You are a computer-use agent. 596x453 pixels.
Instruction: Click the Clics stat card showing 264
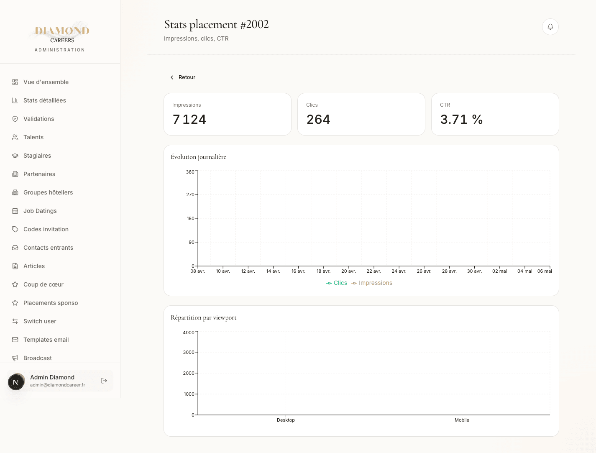tap(361, 114)
